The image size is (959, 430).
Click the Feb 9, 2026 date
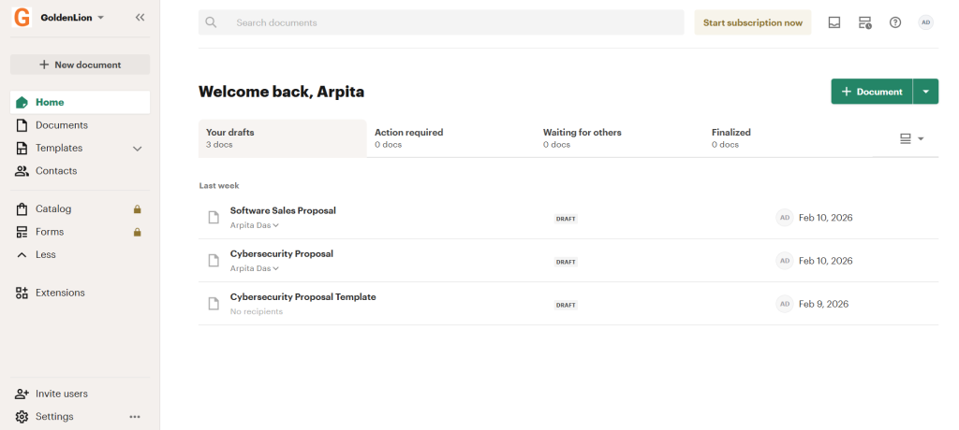(x=824, y=304)
